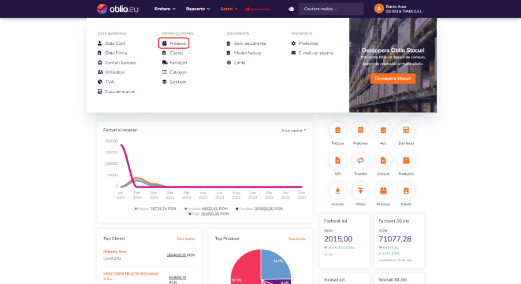Open Serii documente
521x284 pixels.
click(x=247, y=43)
